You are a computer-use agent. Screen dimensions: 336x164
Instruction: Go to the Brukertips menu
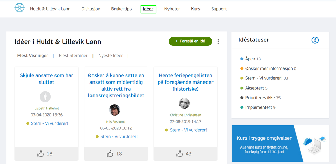click(x=121, y=9)
